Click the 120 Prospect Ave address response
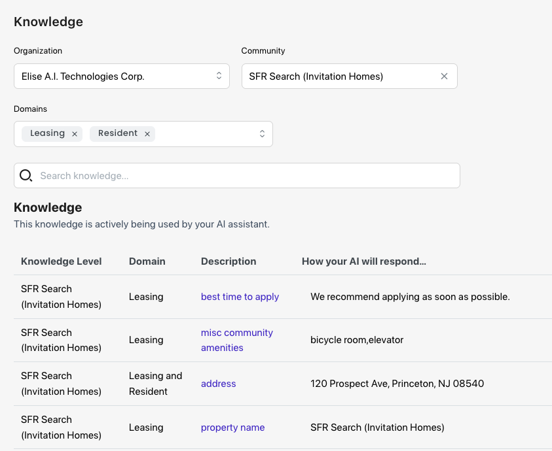This screenshot has height=451, width=552. point(397,384)
